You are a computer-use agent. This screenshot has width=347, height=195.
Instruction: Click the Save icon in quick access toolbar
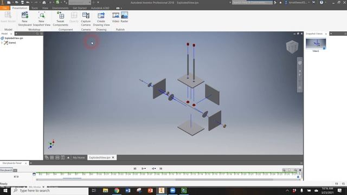tap(22, 2)
